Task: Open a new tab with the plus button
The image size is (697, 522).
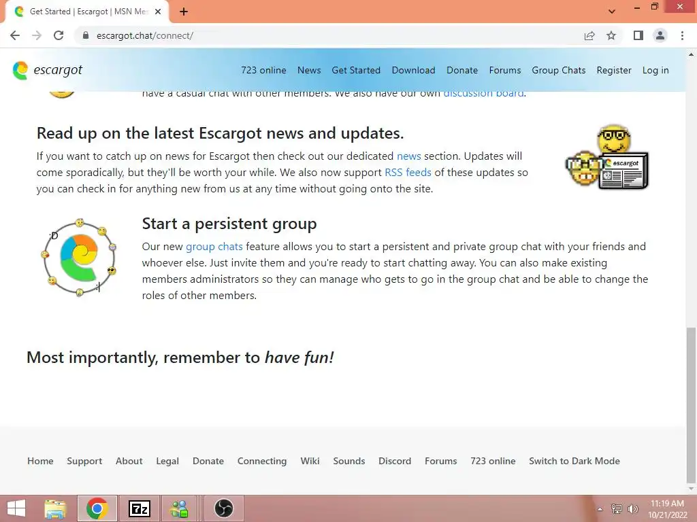Action: pyautogui.click(x=184, y=12)
